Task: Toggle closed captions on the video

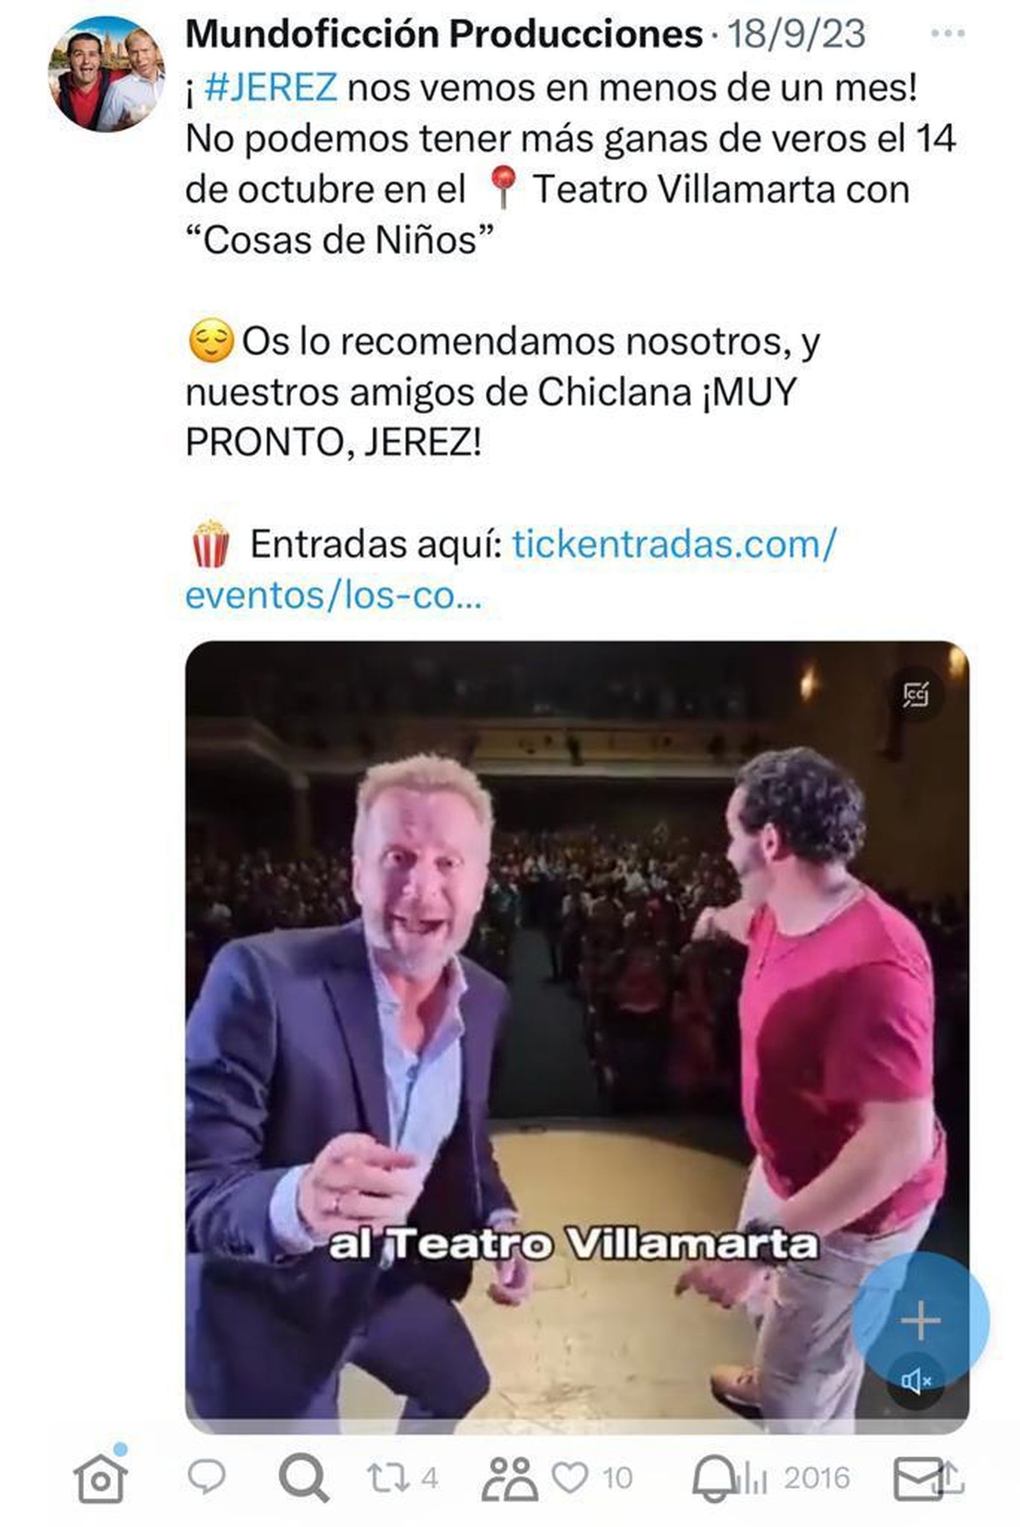Action: (916, 694)
